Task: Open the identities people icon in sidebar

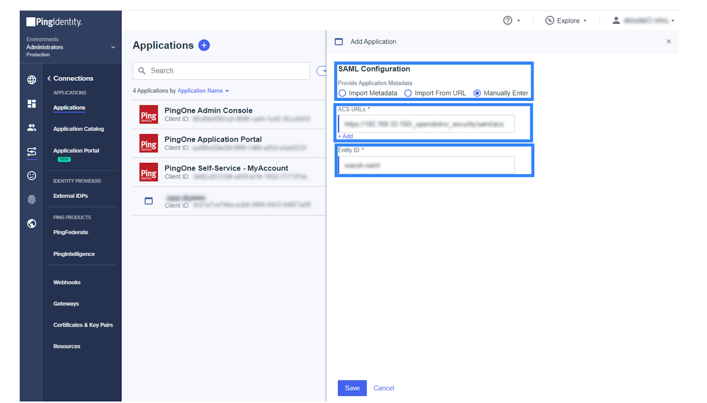Action: click(32, 127)
